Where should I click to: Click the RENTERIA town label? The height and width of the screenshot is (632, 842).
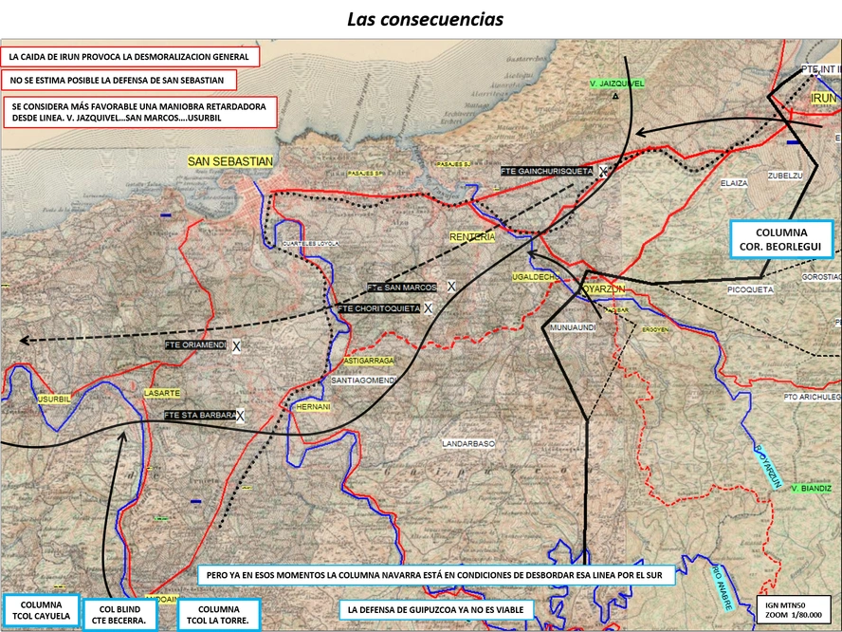click(x=472, y=237)
